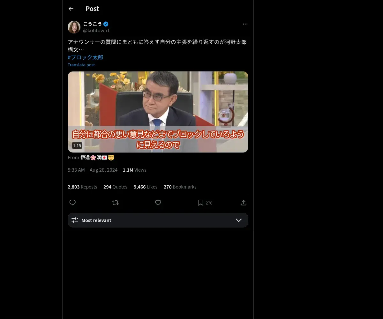
Task: View the 2,803 Reposts list
Action: [82, 187]
